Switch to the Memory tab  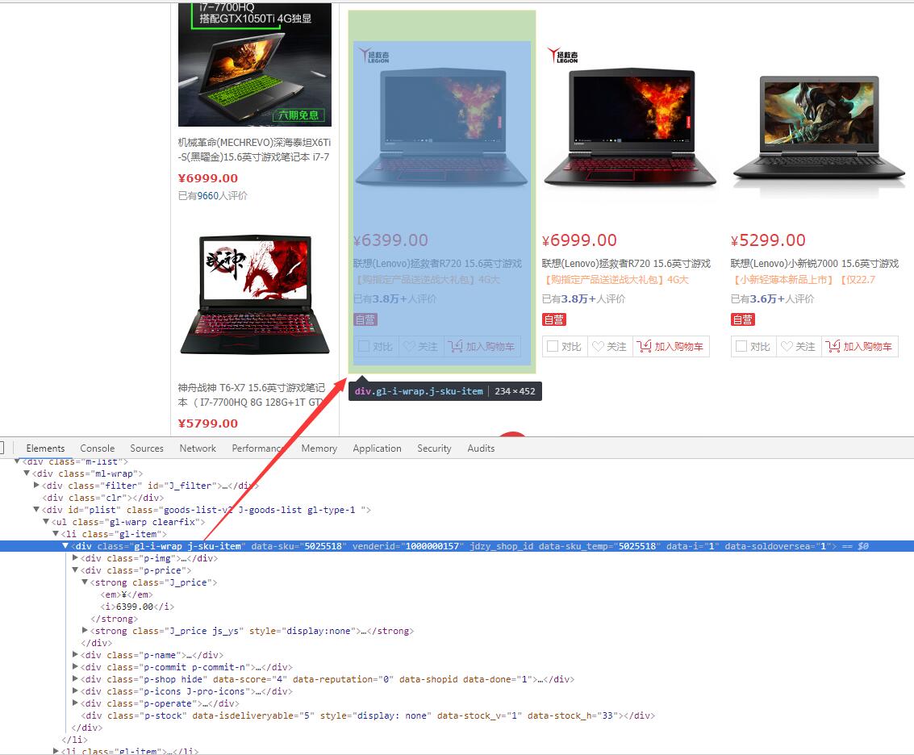coord(319,448)
